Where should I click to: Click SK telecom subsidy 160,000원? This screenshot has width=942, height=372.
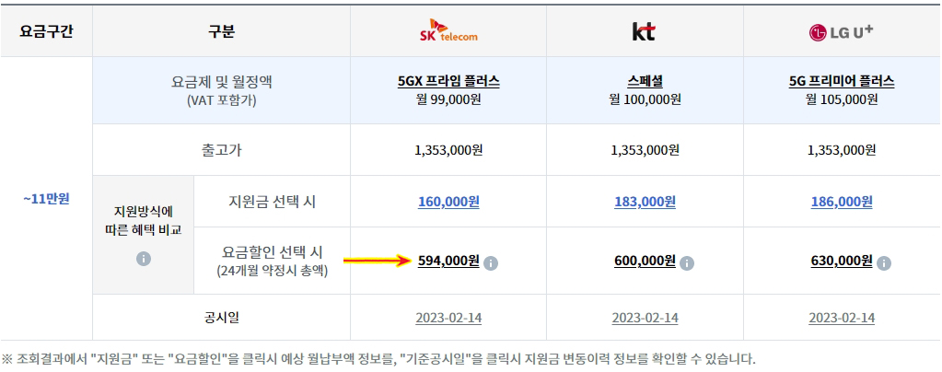448,203
